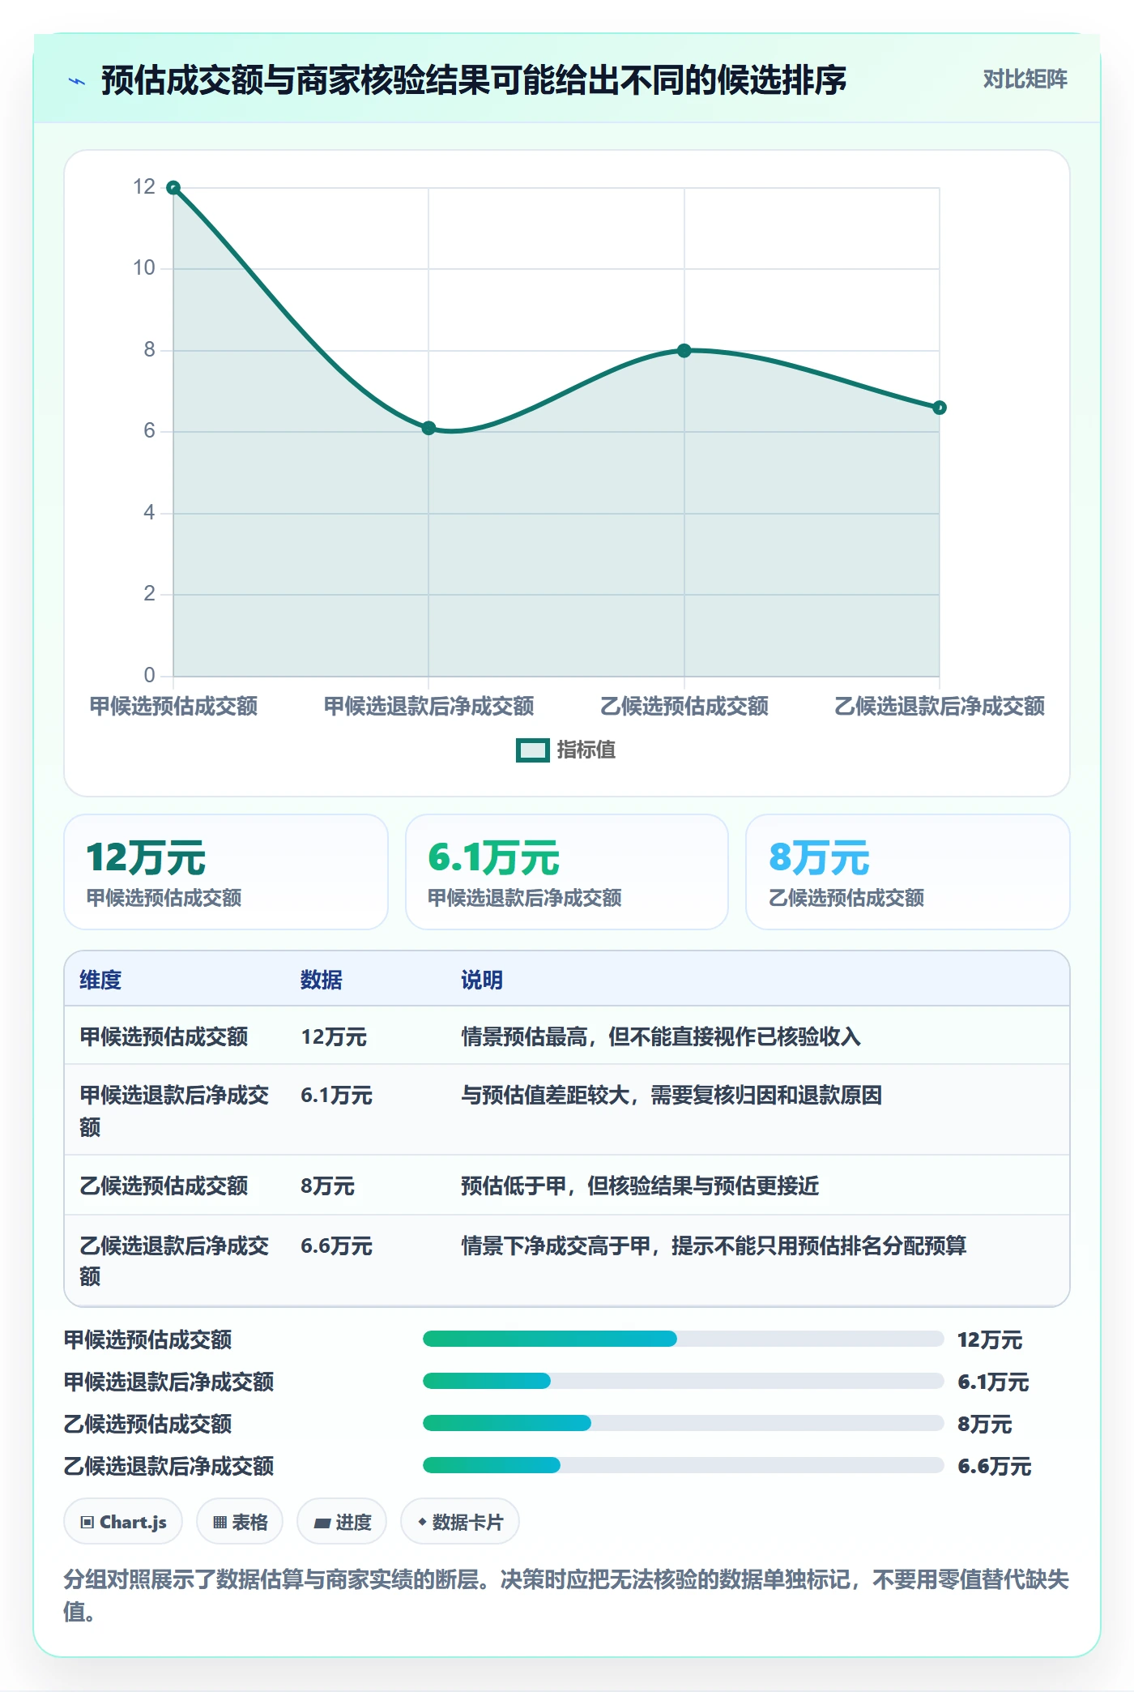Click the y-axis value 10
This screenshot has height=1692, width=1134.
tap(144, 268)
